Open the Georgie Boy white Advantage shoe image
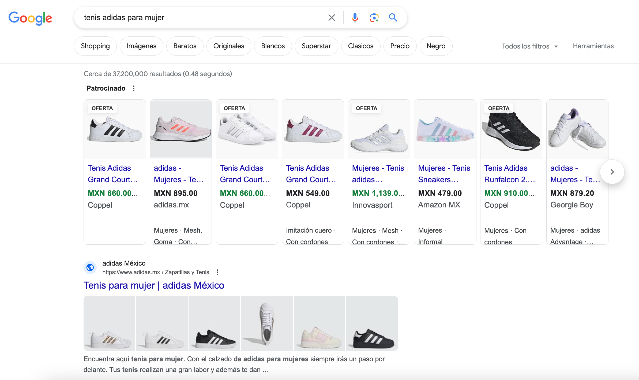 [x=577, y=129]
